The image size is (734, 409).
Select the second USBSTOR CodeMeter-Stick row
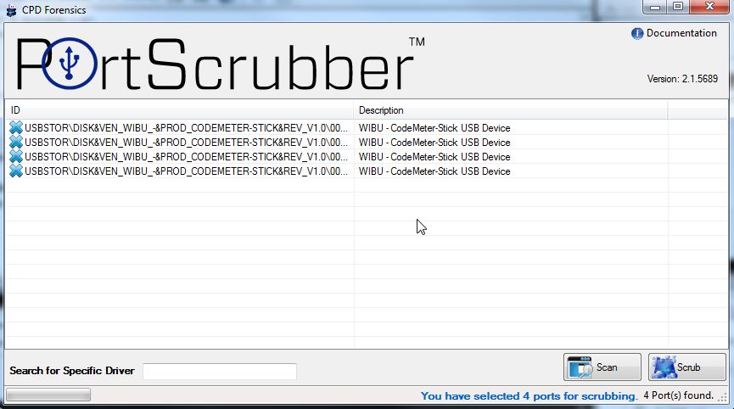(x=367, y=143)
